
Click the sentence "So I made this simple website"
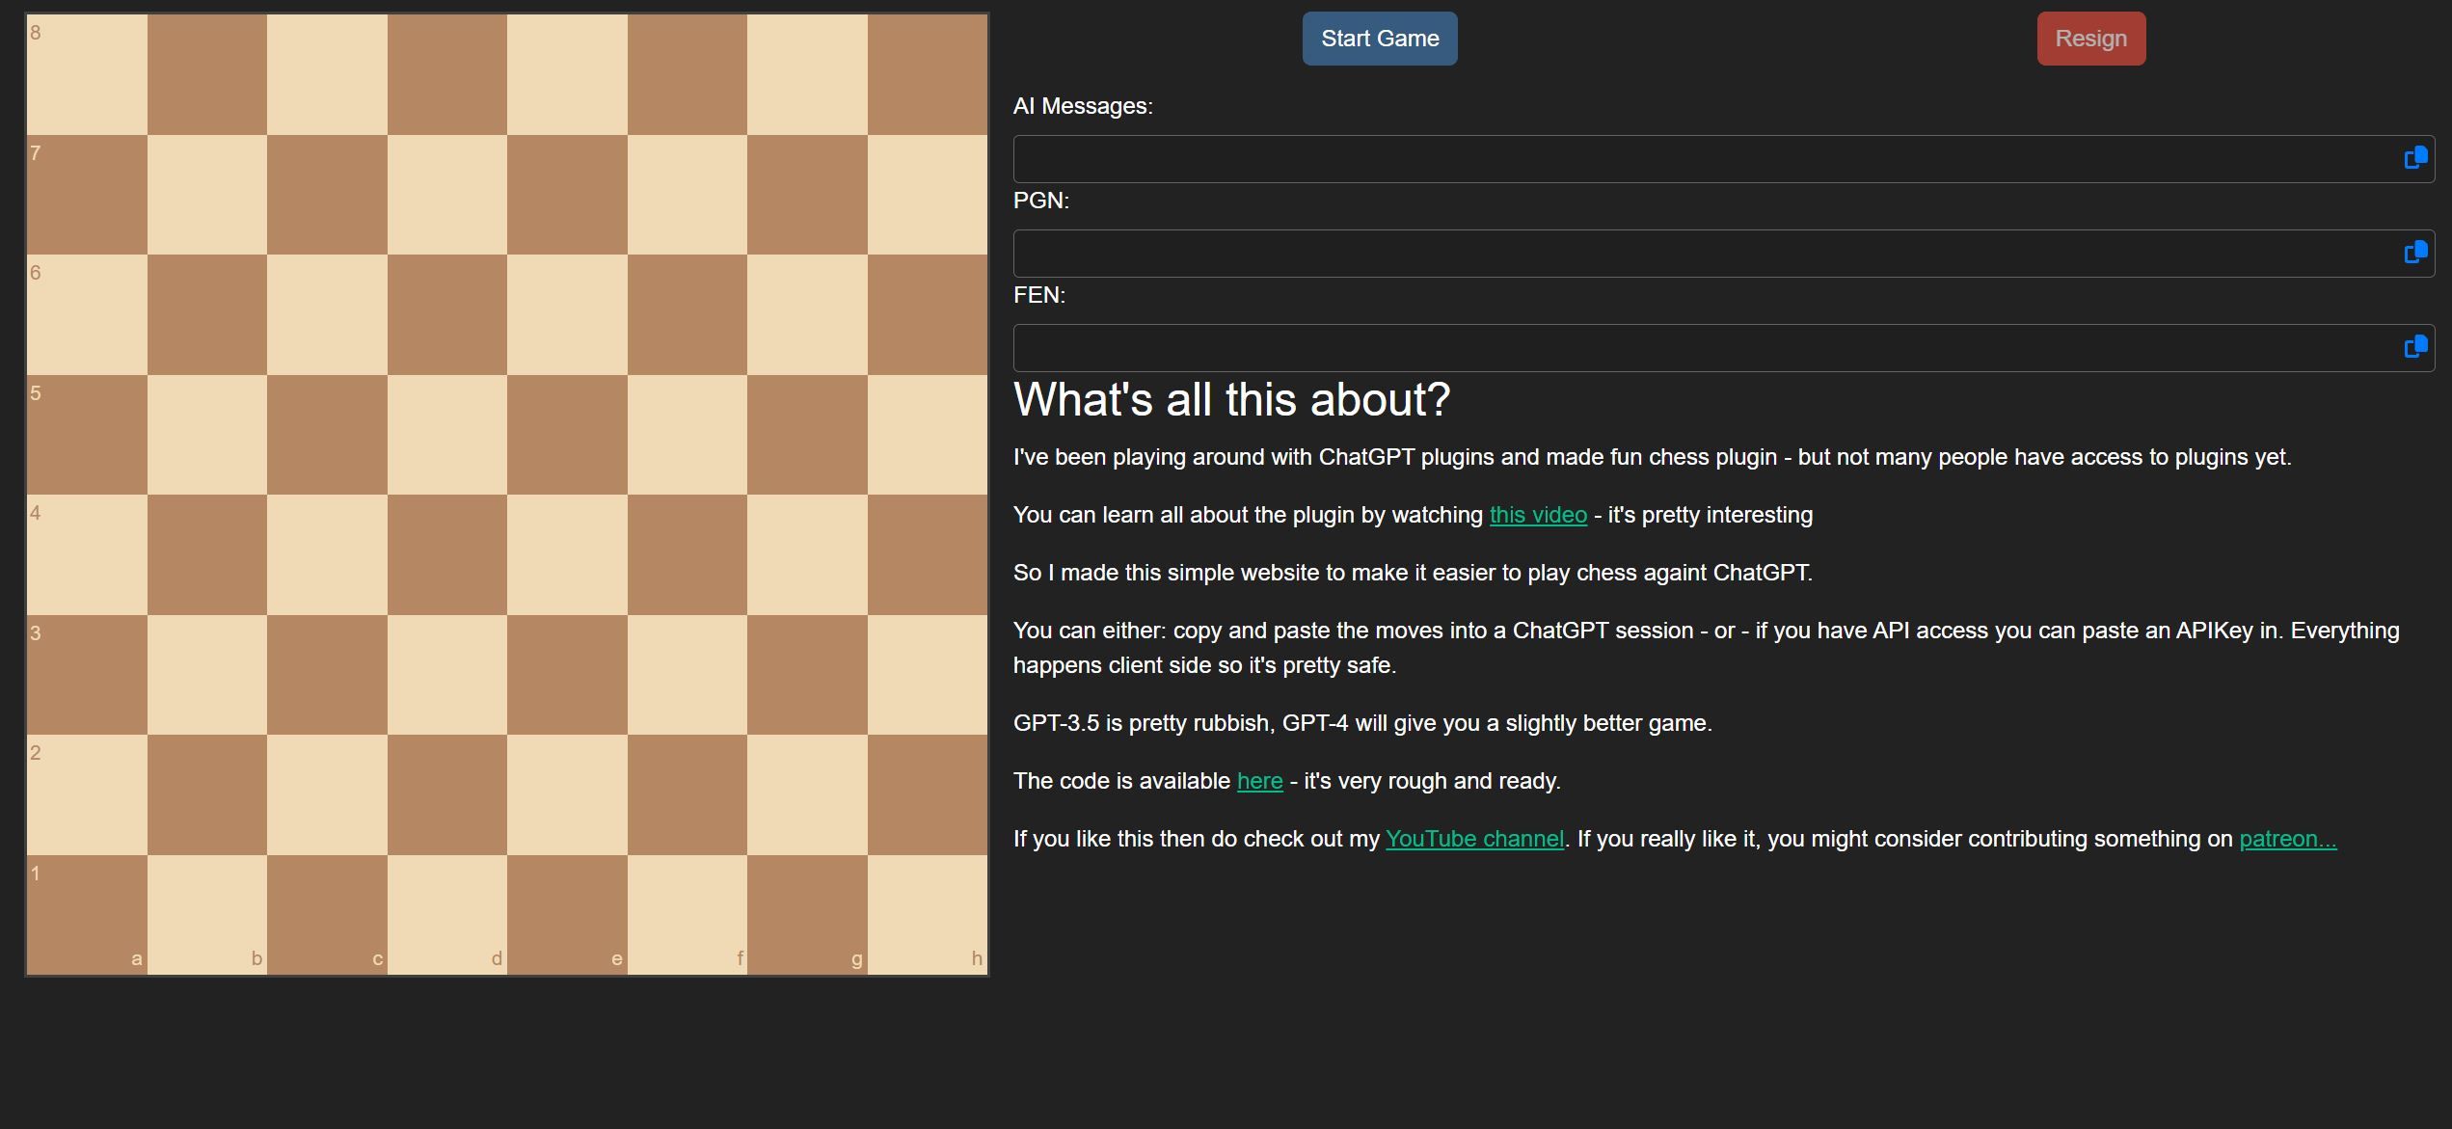(1413, 573)
